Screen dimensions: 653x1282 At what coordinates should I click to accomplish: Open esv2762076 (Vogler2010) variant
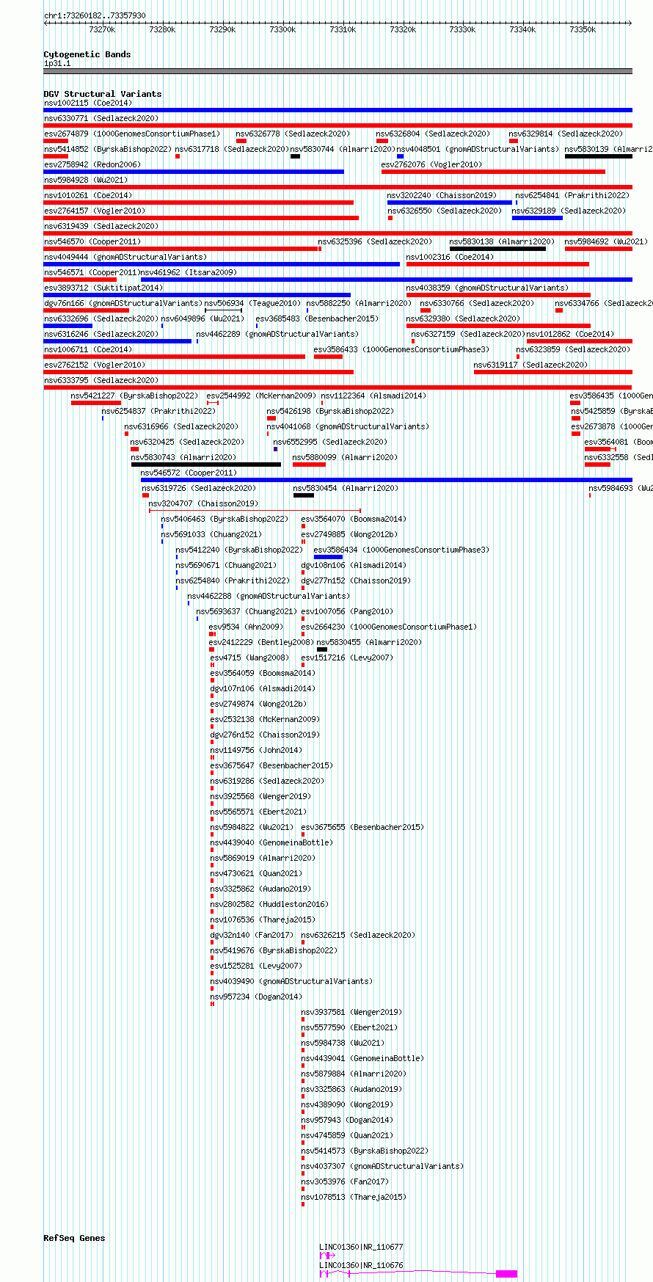432,164
